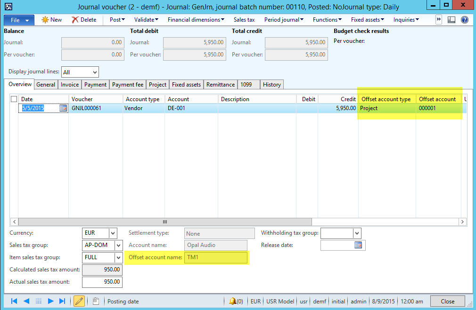The image size is (476, 310).
Task: Expand the Item sales tax group dropdown
Action: click(118, 257)
